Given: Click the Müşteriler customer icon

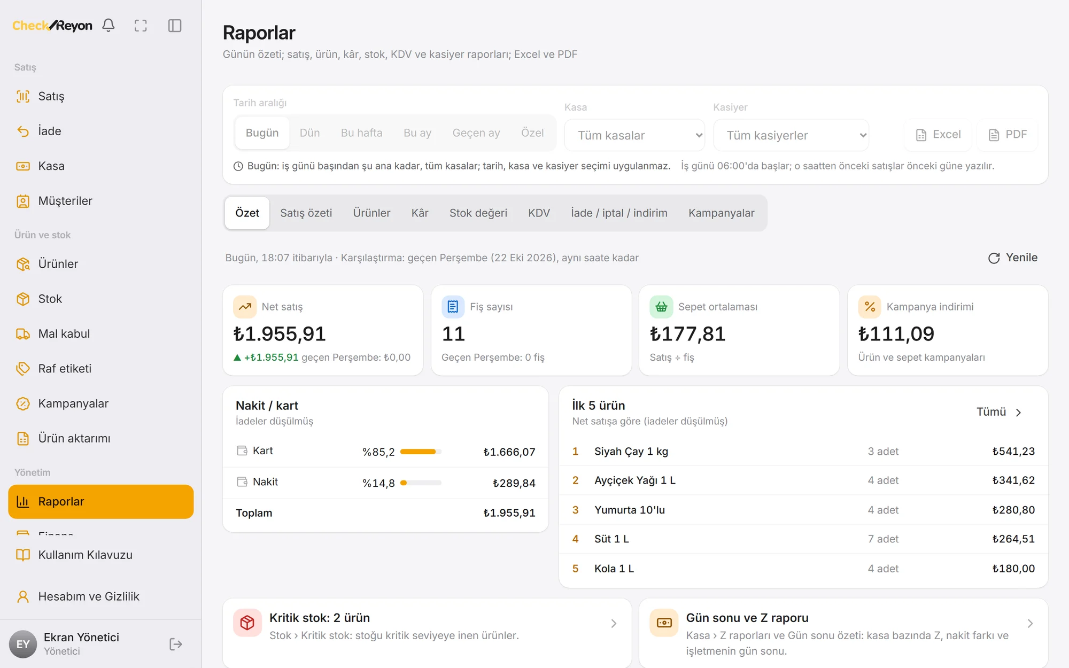Looking at the screenshot, I should pyautogui.click(x=23, y=201).
